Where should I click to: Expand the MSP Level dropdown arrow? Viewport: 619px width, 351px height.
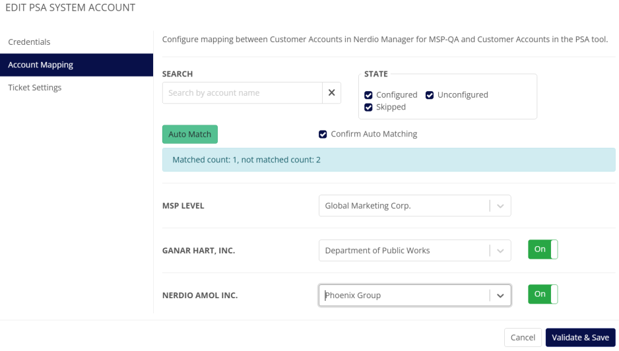pos(500,206)
